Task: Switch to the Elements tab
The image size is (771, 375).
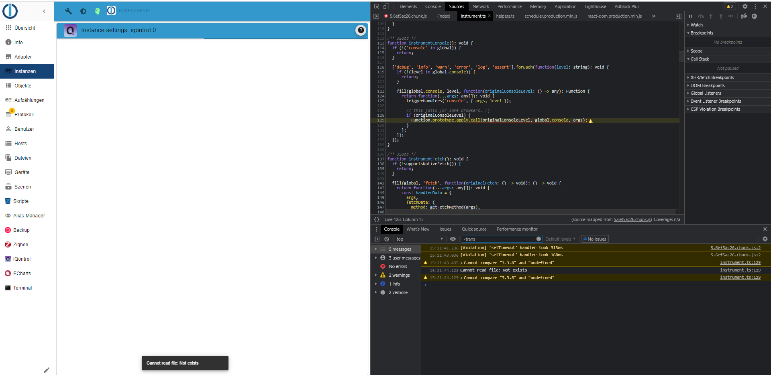Action: pos(408,6)
